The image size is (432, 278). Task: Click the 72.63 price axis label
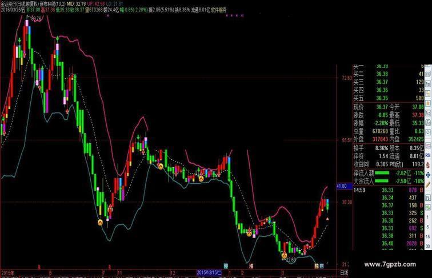[347, 78]
